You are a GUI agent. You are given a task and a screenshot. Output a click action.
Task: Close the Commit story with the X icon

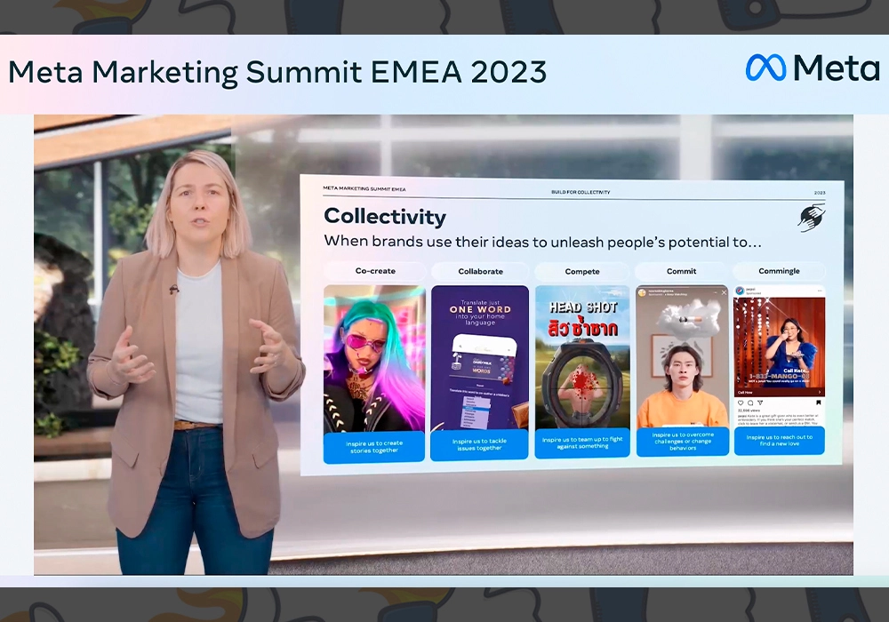[x=724, y=292]
